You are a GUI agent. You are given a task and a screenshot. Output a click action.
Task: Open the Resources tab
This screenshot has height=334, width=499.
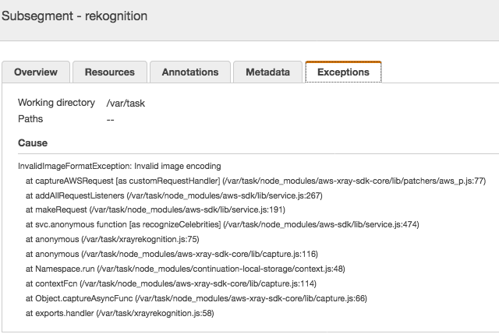click(x=109, y=72)
